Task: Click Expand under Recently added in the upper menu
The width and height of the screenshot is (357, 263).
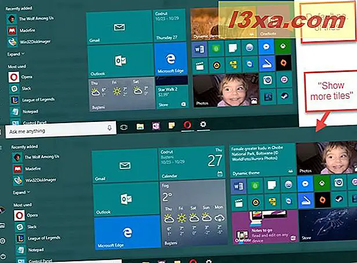Action: pyautogui.click(x=16, y=54)
